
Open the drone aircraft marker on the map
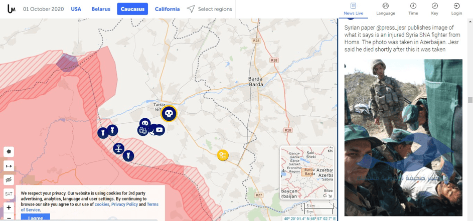point(119,148)
